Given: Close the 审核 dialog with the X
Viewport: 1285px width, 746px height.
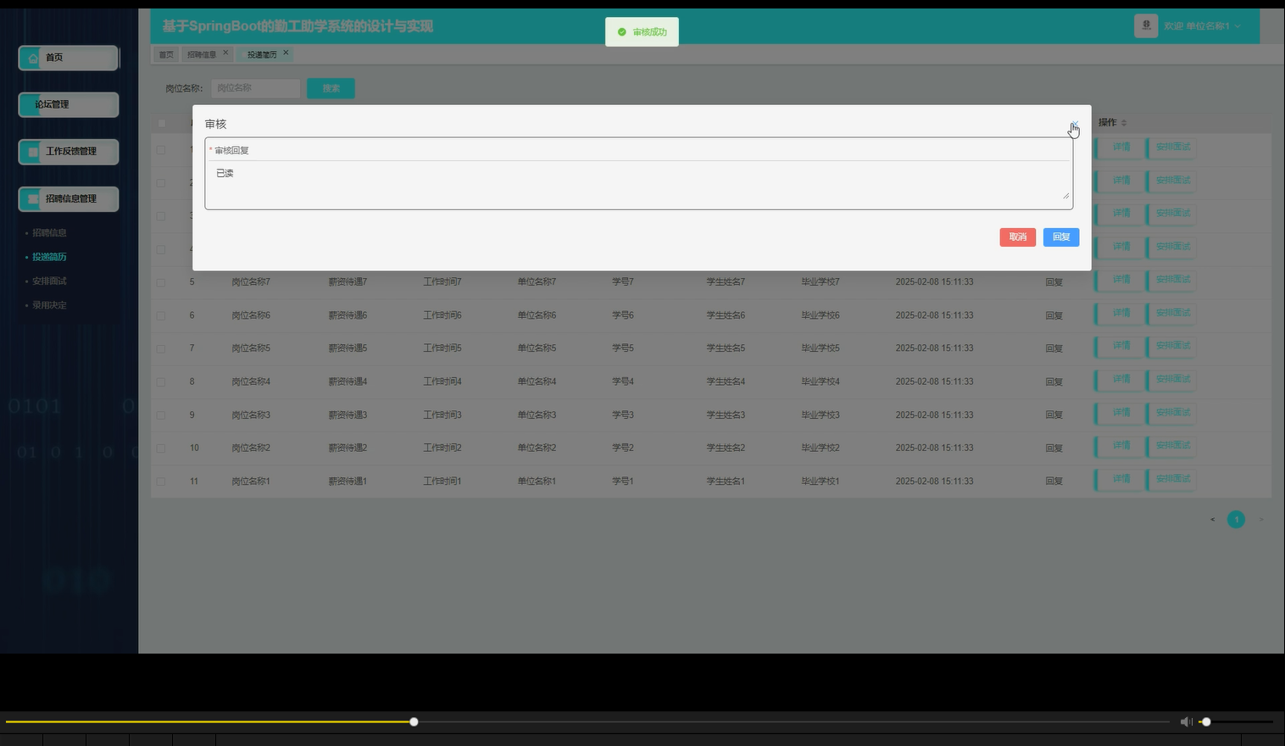Looking at the screenshot, I should click(x=1073, y=125).
